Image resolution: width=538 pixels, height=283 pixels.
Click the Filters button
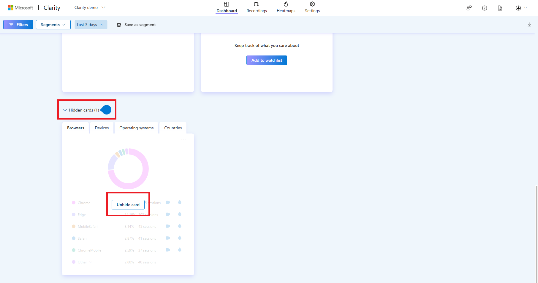(x=18, y=25)
